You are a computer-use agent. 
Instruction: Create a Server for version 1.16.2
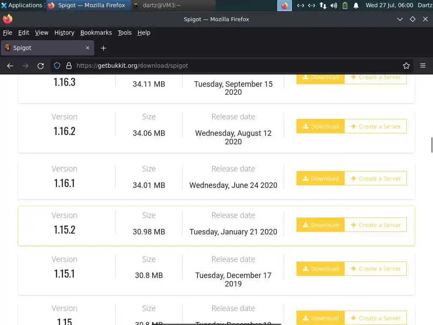pos(375,126)
